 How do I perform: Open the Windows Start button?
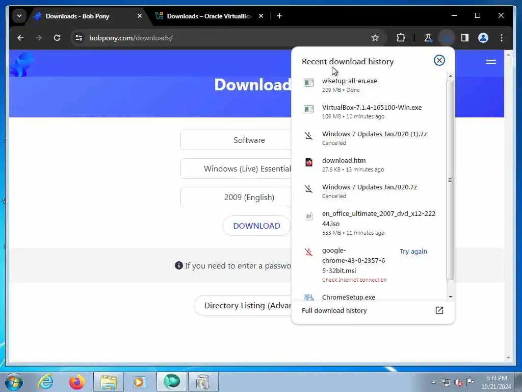pos(14,382)
